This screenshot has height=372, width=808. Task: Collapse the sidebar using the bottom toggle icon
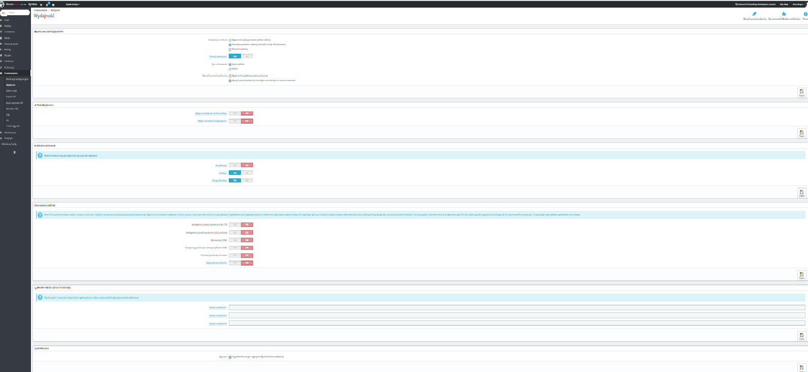(x=14, y=152)
